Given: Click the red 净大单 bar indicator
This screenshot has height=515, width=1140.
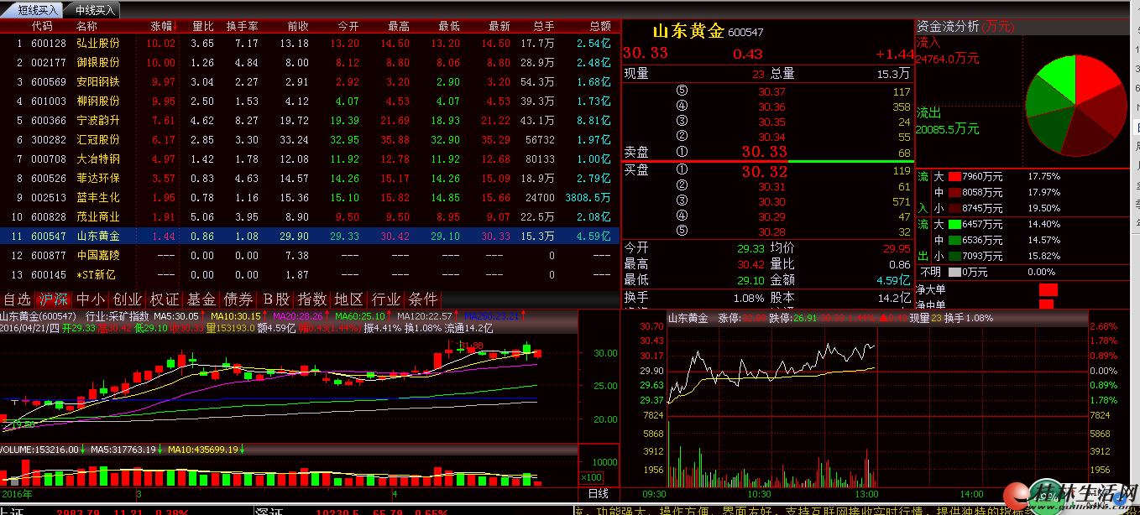Looking at the screenshot, I should (1048, 289).
